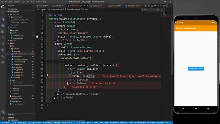Open the Selection menu
The height and width of the screenshot is (124, 220).
point(17,2)
